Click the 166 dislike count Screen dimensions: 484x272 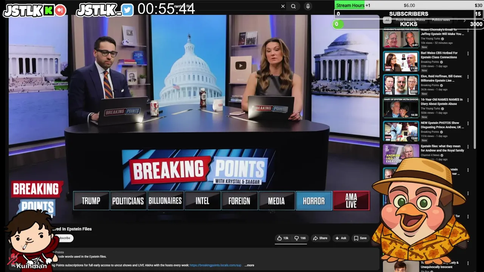303,238
